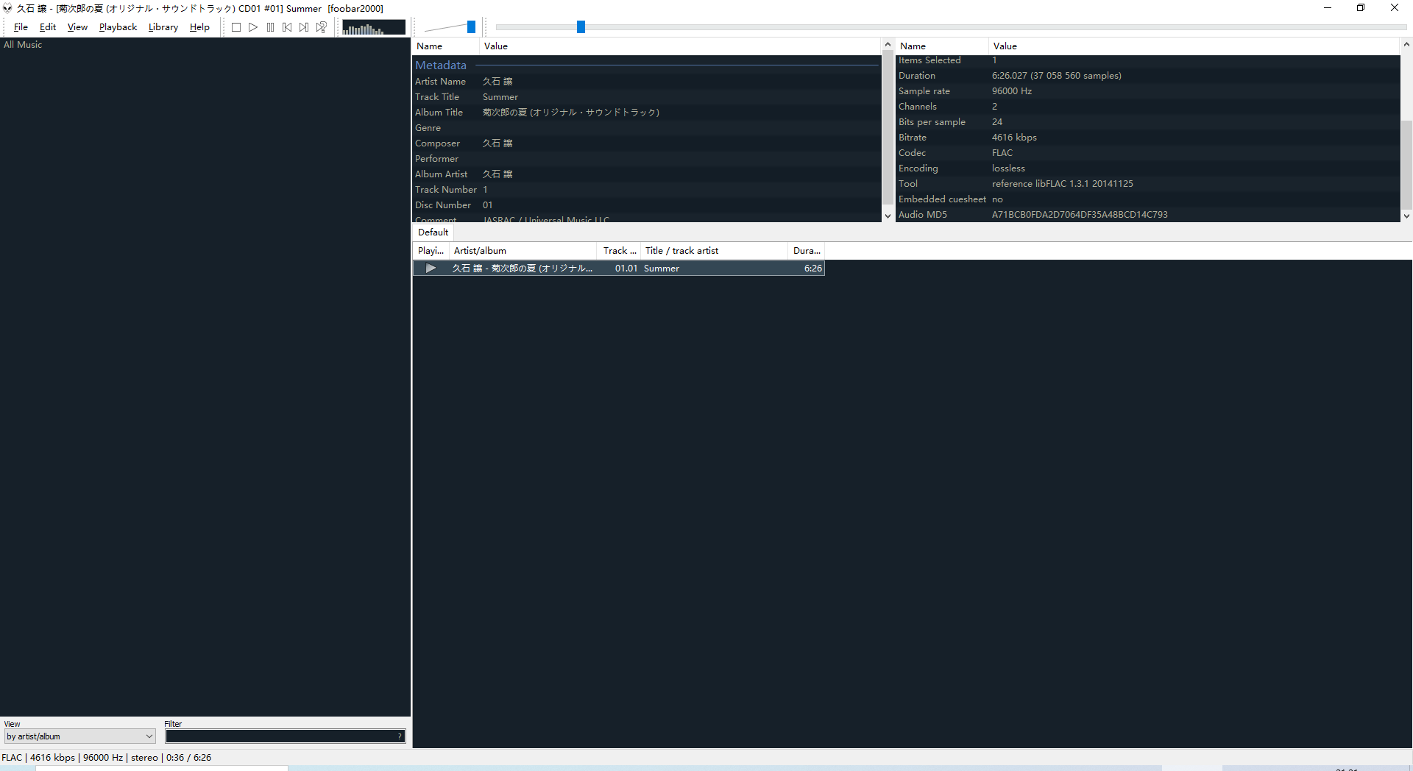Pause the current track
This screenshot has width=1413, height=771.
coord(270,27)
